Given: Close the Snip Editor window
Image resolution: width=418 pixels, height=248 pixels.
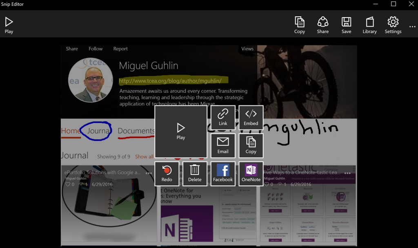Looking at the screenshot, I should click(x=411, y=4).
